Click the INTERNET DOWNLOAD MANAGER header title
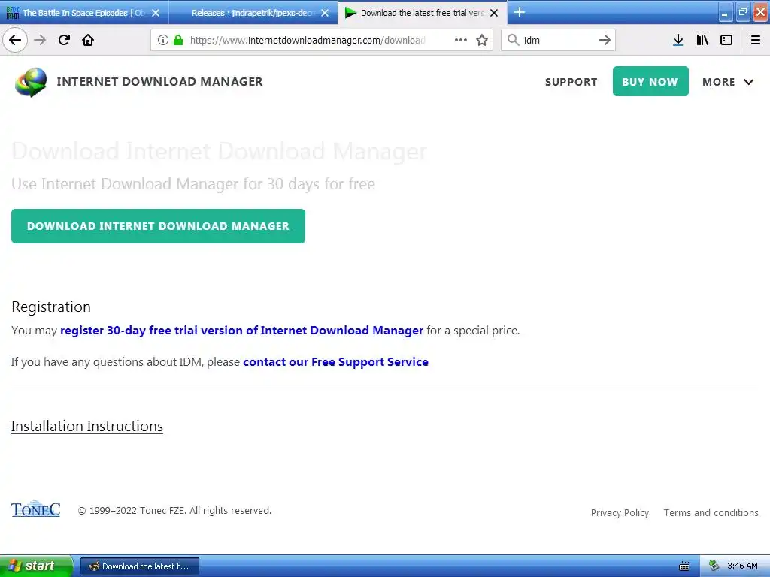 click(x=159, y=81)
